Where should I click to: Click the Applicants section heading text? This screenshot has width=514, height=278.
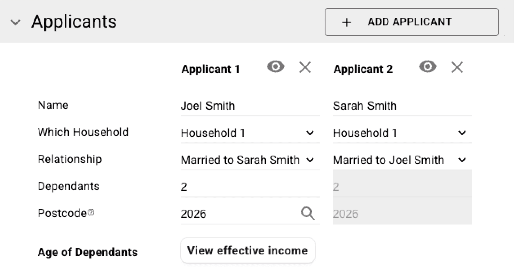click(74, 22)
